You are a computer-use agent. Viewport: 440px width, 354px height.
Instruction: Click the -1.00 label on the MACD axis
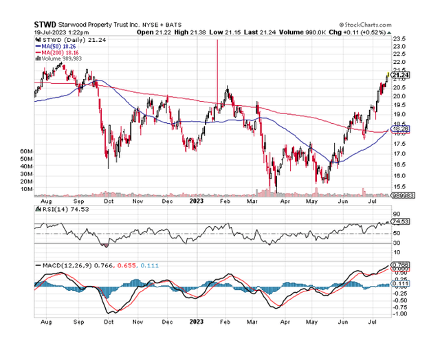pyautogui.click(x=399, y=314)
